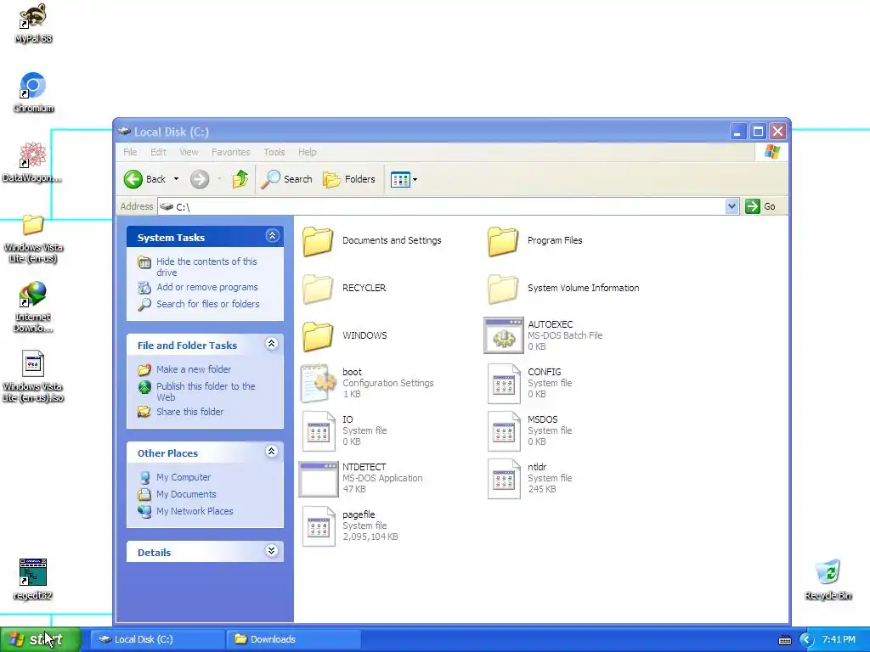
Task: Collapse the System Tasks panel
Action: [272, 236]
